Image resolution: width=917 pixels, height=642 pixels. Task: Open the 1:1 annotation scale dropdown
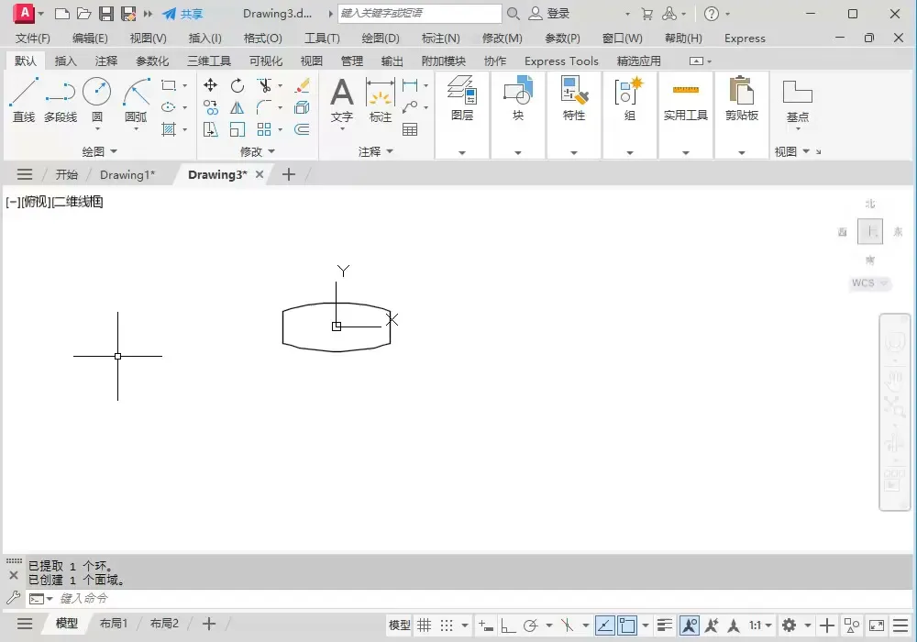(x=760, y=625)
